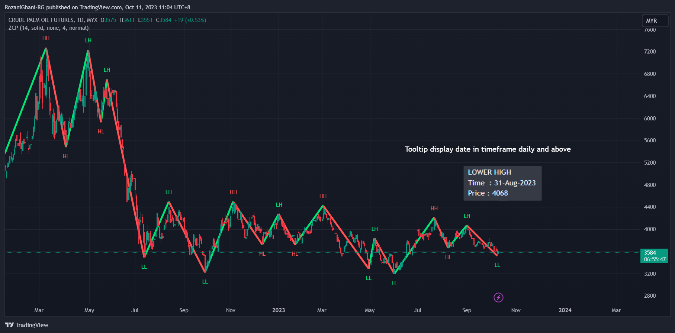Click the purple lightning bolt event icon

point(498,297)
